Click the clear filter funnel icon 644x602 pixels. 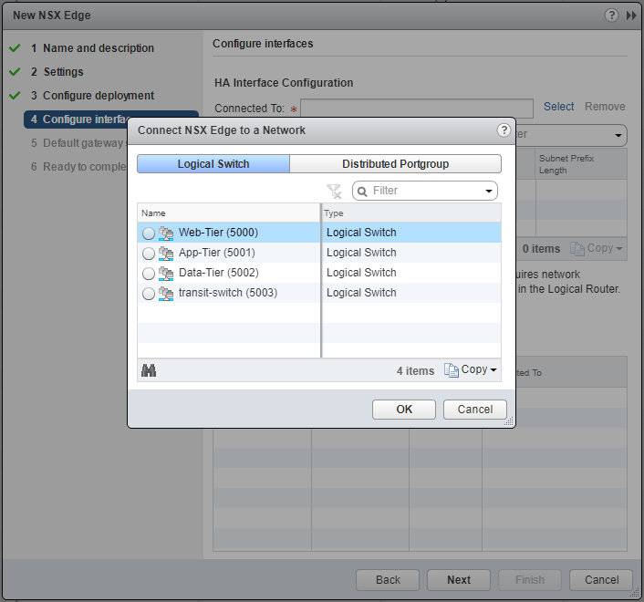pyautogui.click(x=334, y=191)
